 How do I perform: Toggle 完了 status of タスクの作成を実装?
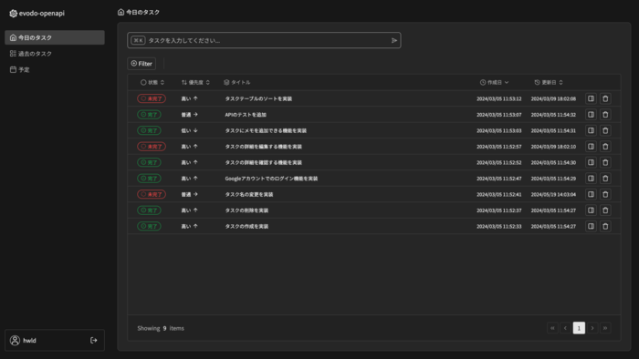click(149, 226)
